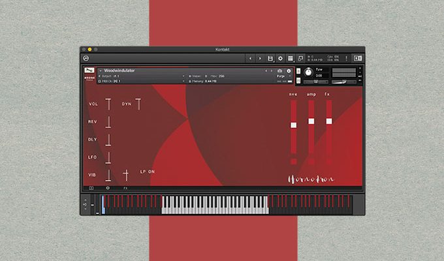Expand the Woodwindulator instrument name dropdown

click(x=100, y=70)
